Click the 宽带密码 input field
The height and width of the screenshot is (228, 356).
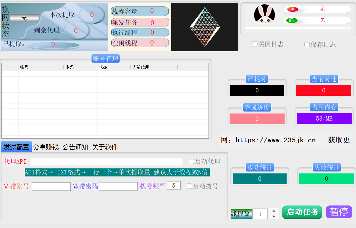point(118,186)
